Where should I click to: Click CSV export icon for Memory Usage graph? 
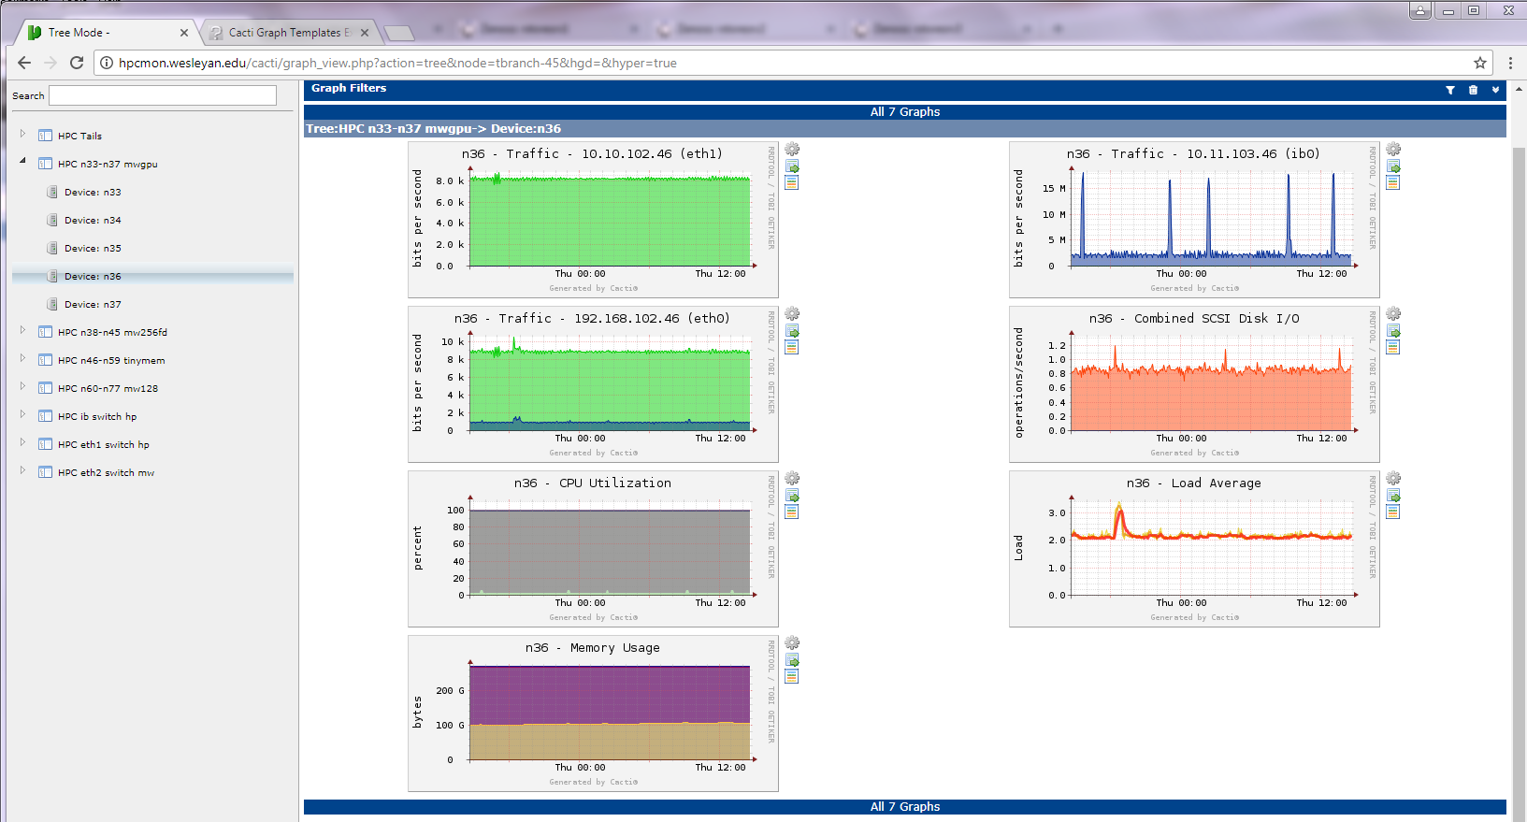tap(792, 660)
